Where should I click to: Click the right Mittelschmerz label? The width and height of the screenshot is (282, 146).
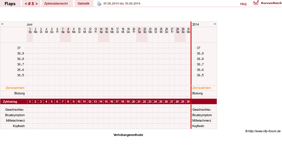[202, 120]
